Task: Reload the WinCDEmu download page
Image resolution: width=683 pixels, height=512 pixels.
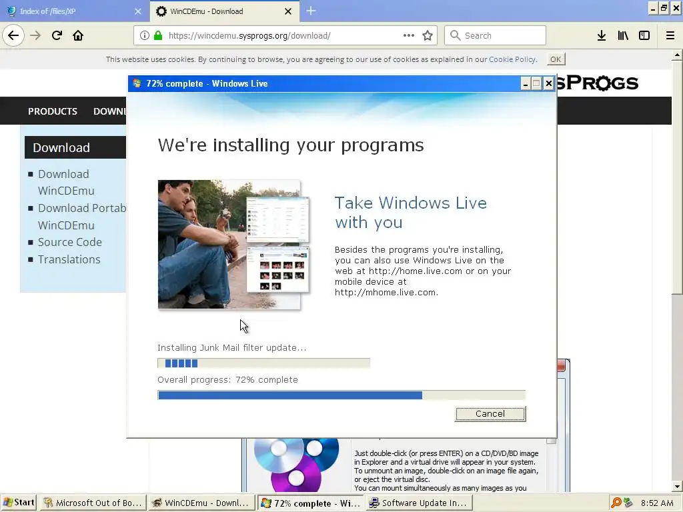Action: (x=57, y=35)
